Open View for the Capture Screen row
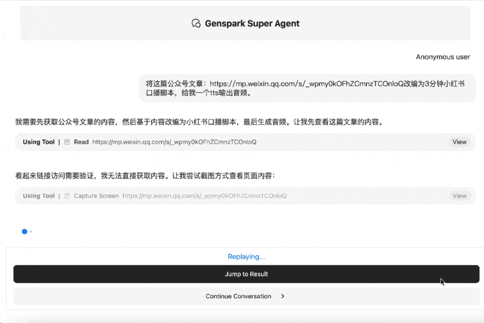 click(459, 195)
